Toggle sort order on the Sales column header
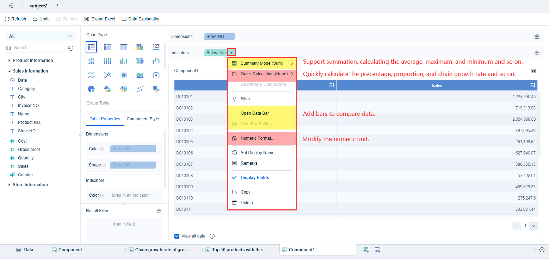The width and height of the screenshot is (549, 259). (532, 85)
